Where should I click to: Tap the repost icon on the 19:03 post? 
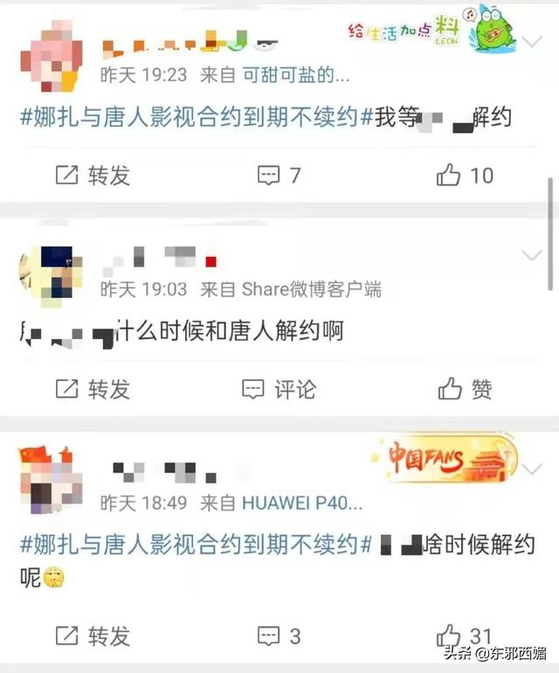[67, 389]
